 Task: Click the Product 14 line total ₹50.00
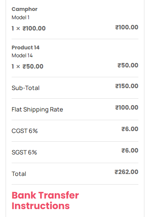[128, 65]
